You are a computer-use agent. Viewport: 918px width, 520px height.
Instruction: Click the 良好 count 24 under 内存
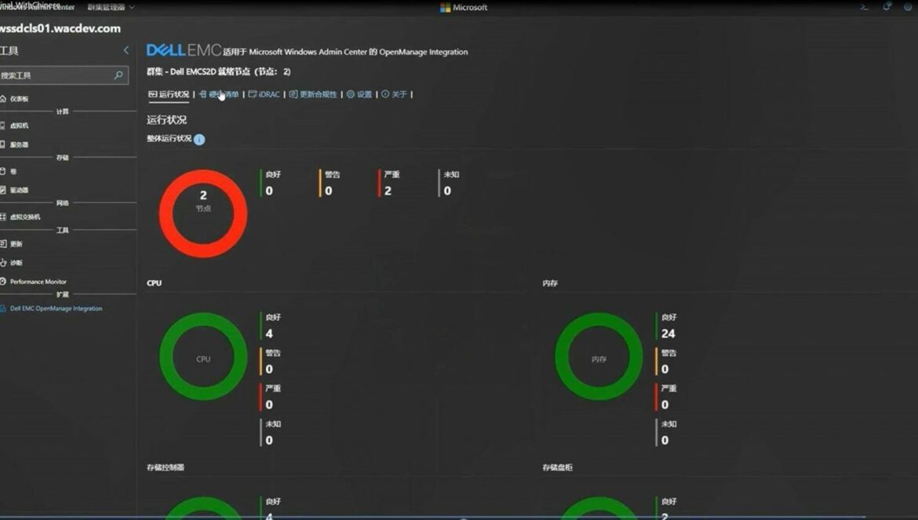(668, 333)
